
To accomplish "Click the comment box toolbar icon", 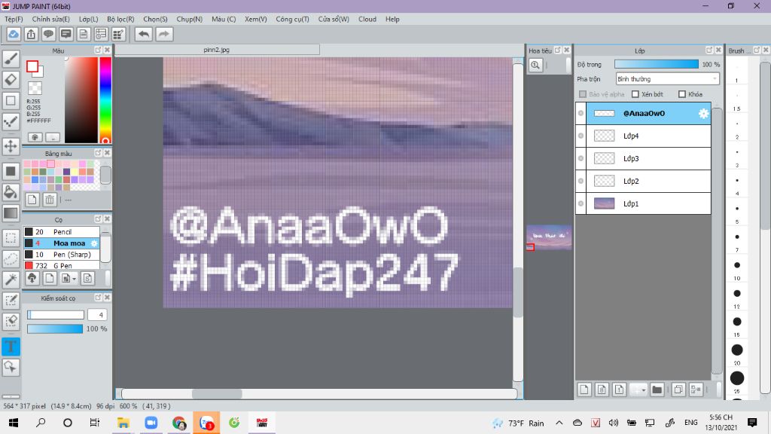I will pos(66,34).
